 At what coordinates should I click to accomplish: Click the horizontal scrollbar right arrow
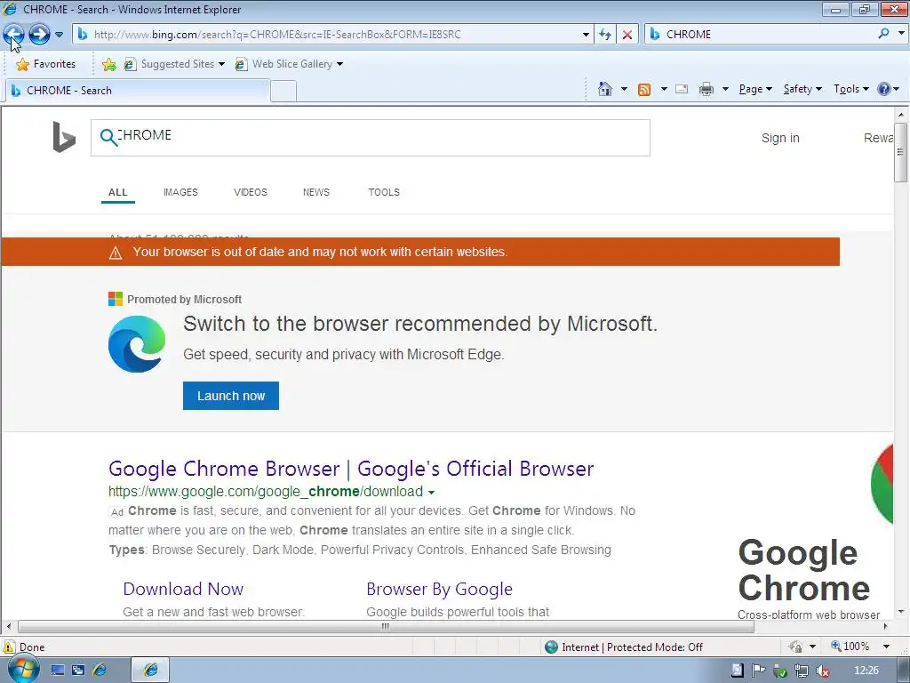click(x=885, y=627)
